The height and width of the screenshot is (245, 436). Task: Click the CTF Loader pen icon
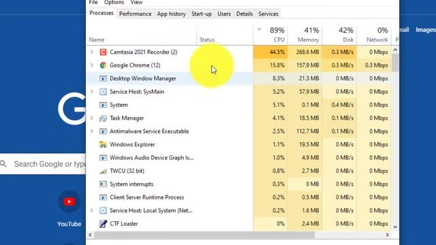[x=103, y=224]
